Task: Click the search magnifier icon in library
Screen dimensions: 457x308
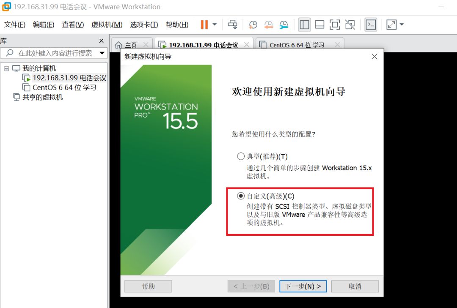Action: [10, 53]
